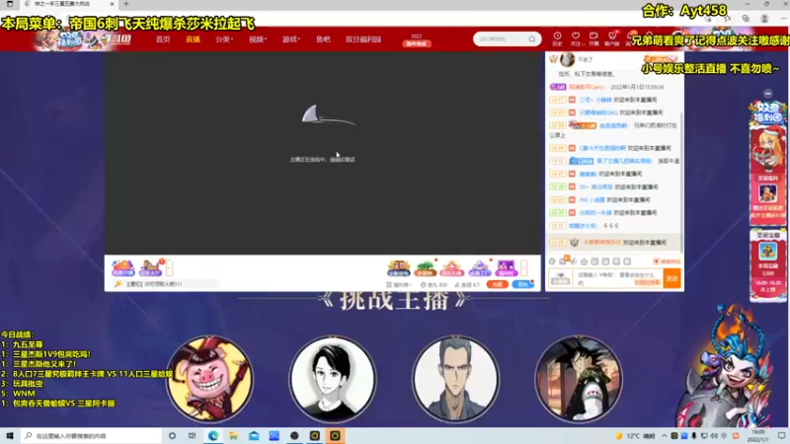The image size is (790, 444).
Task: Open the blue 背包 backpack button
Action: point(523,285)
